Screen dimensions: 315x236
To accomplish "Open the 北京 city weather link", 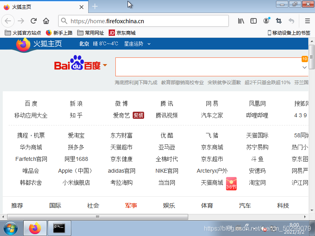I will click(x=84, y=44).
